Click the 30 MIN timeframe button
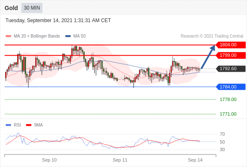The height and width of the screenshot is (167, 247). coord(32,8)
